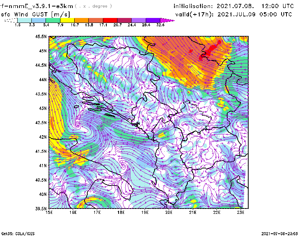This screenshot has height=236, width=306.
Task: Click the 20E longitude label
Action: [169, 212]
